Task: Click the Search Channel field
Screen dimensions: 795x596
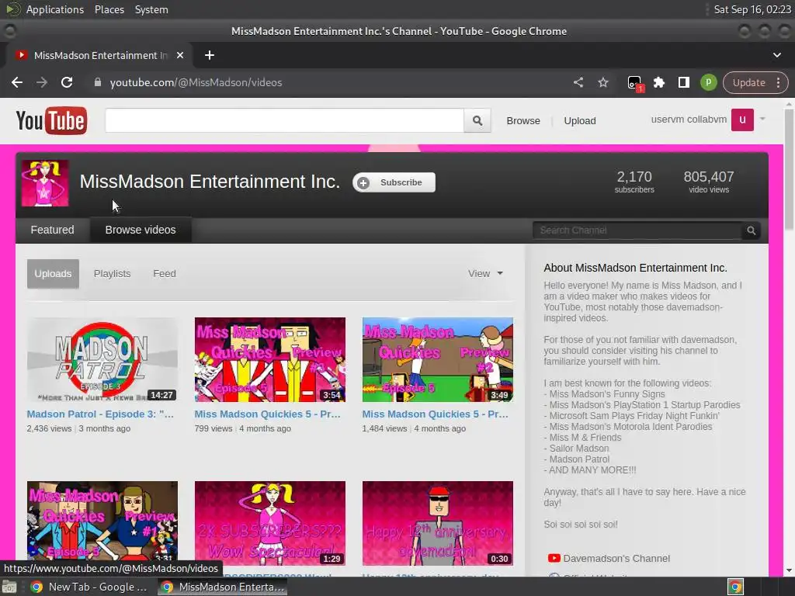Action: tap(637, 230)
